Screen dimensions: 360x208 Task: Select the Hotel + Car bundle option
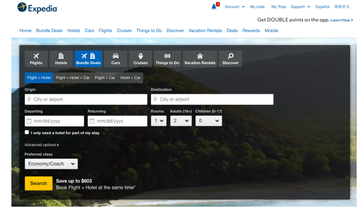(130, 78)
